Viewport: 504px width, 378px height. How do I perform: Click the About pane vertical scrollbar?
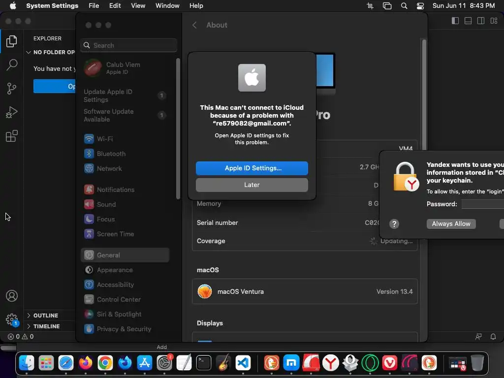[424, 95]
